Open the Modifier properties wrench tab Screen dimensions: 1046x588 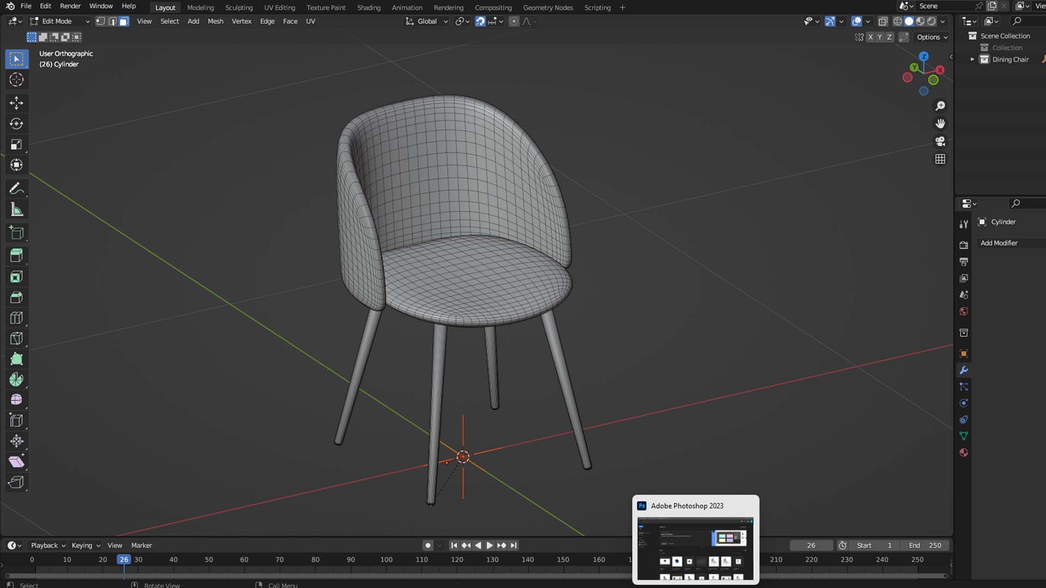coord(964,371)
